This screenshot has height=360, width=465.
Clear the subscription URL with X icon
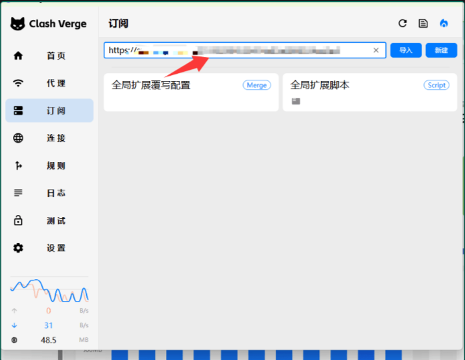click(376, 51)
